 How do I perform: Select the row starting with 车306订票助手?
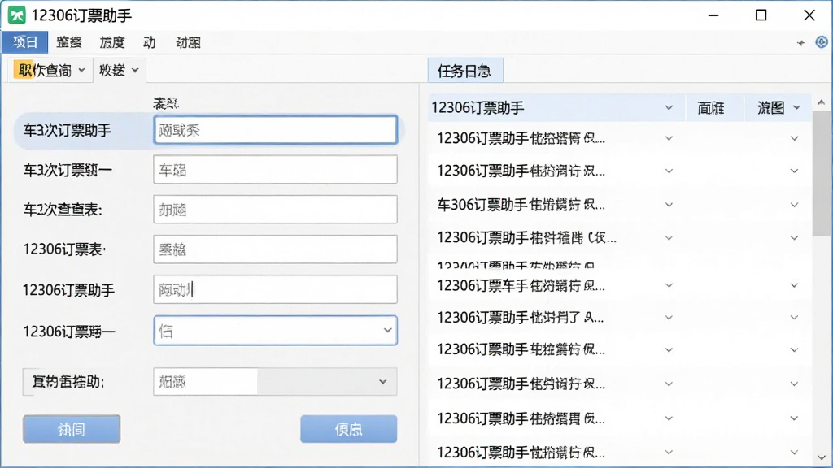(x=619, y=205)
